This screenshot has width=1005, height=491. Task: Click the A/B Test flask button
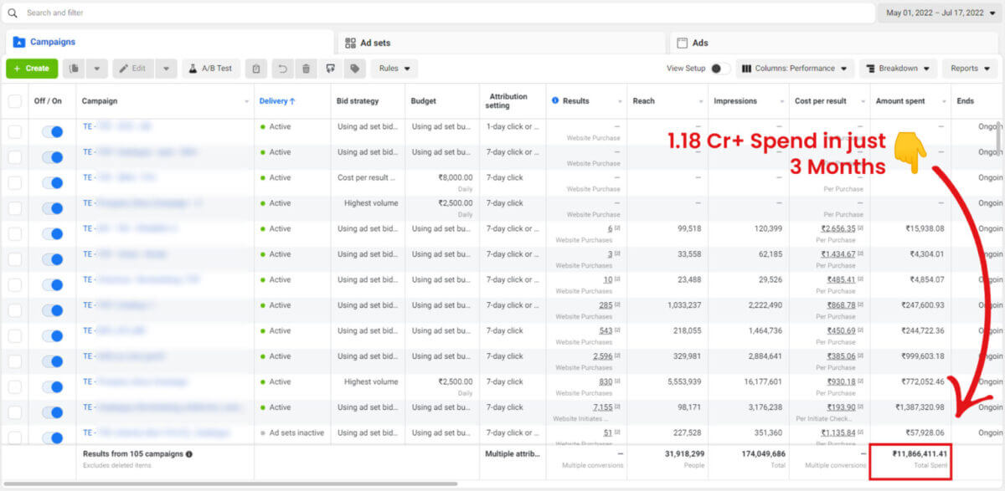coord(211,69)
